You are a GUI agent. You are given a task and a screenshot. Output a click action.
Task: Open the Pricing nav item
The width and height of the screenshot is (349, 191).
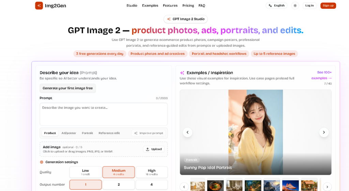(x=188, y=5)
